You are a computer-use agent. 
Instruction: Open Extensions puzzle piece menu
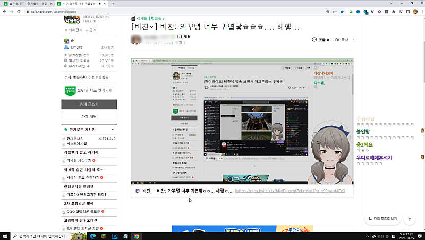(x=394, y=12)
